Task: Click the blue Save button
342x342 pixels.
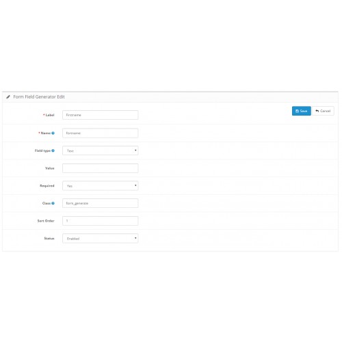Action: pos(301,111)
